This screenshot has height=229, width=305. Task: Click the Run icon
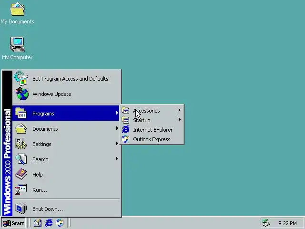21,189
